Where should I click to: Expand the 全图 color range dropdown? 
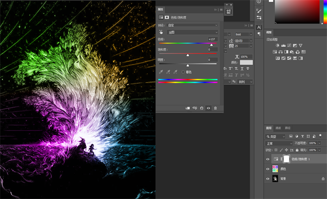tap(193, 32)
